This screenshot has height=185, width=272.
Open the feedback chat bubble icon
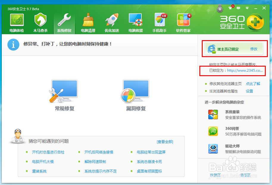(238, 8)
